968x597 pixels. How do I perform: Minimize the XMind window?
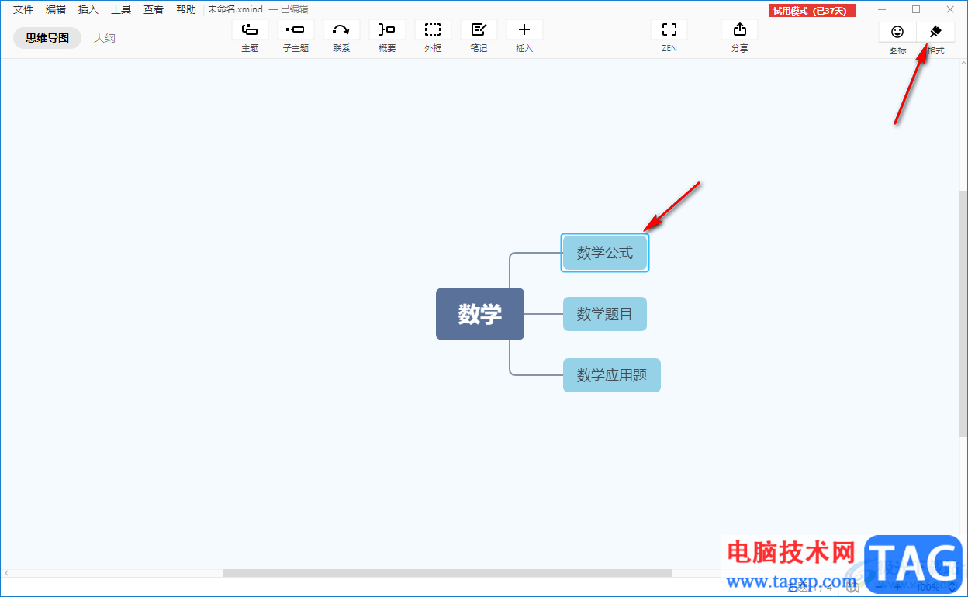coord(882,9)
